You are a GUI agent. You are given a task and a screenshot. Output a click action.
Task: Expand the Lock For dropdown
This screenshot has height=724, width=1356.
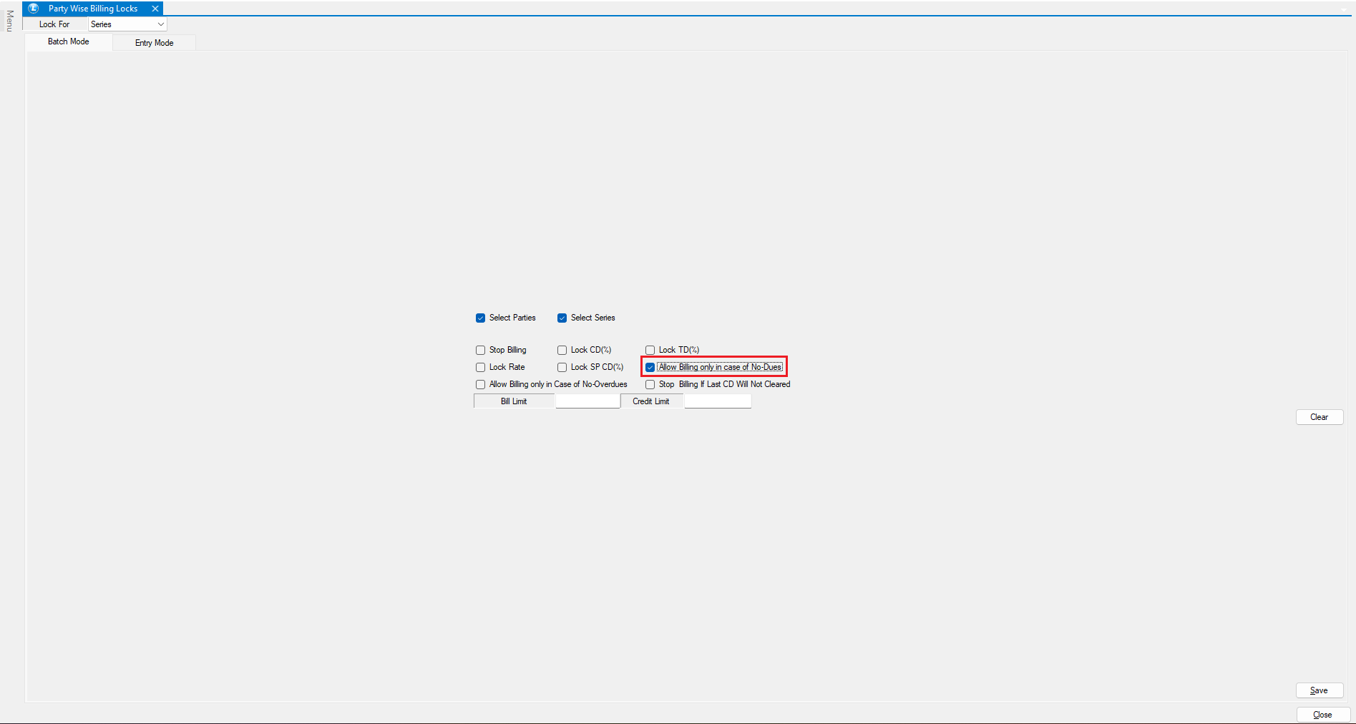tap(160, 24)
